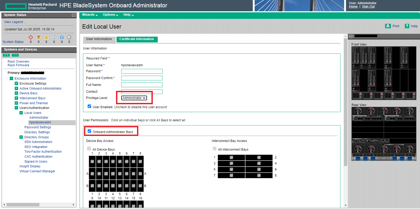The width and height of the screenshot is (420, 209).
Task: Click the Password input field
Action: (x=142, y=71)
